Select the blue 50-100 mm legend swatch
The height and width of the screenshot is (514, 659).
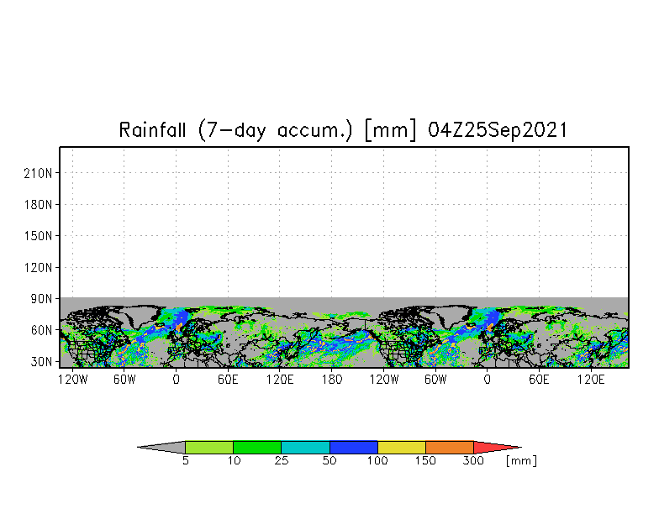pos(354,447)
